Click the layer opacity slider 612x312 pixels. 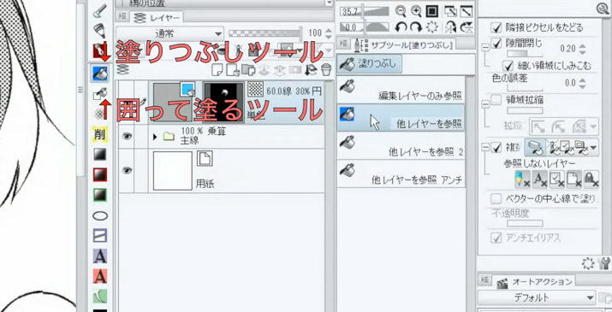tap(265, 33)
